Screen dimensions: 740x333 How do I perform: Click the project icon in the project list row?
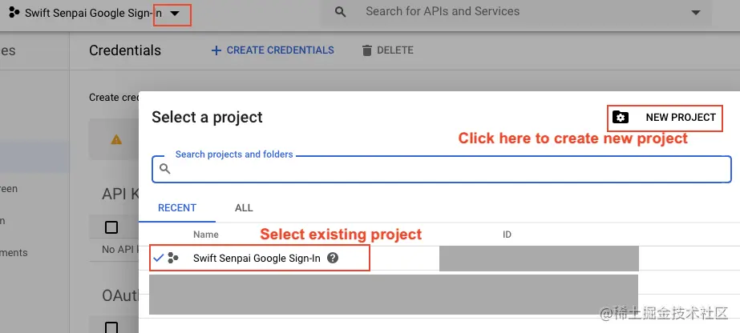173,259
